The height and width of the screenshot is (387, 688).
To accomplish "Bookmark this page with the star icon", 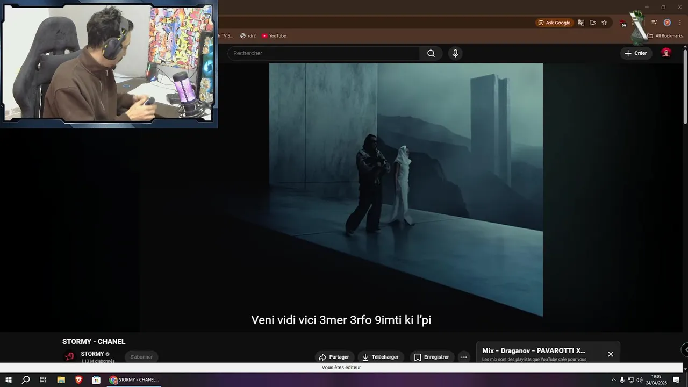I will click(604, 23).
